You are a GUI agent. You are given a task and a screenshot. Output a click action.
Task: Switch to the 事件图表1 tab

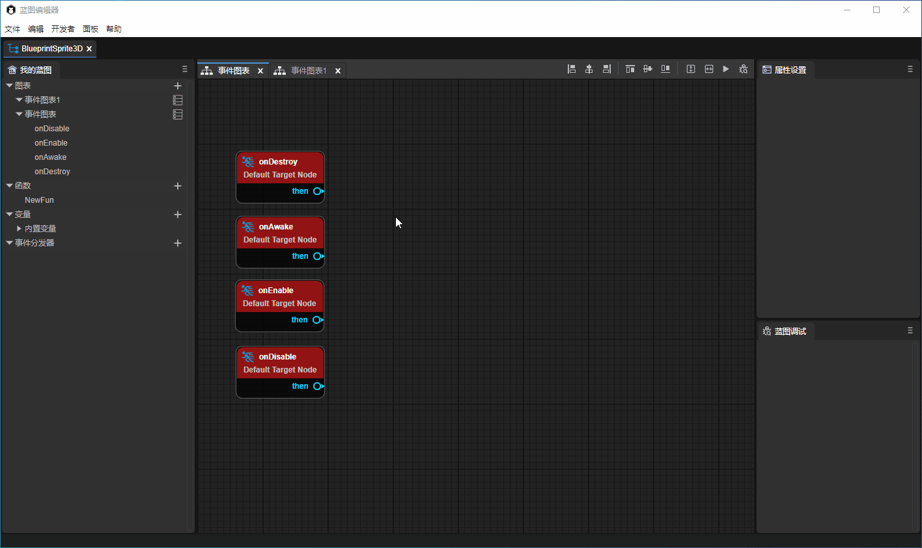point(309,71)
